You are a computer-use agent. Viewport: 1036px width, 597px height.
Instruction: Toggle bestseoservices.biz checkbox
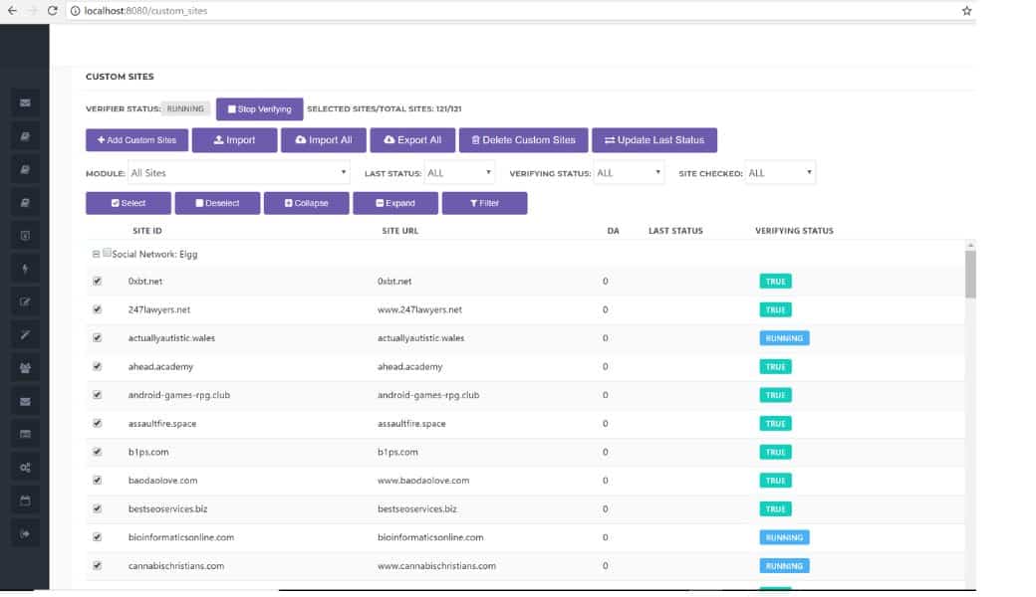(x=98, y=508)
